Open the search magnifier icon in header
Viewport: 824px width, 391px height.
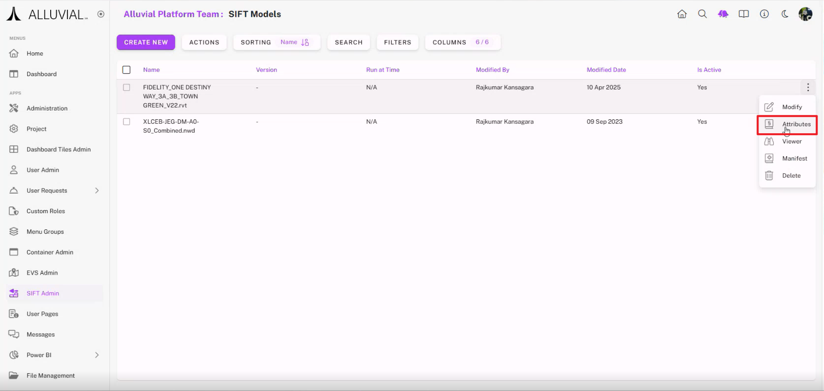[x=702, y=14]
